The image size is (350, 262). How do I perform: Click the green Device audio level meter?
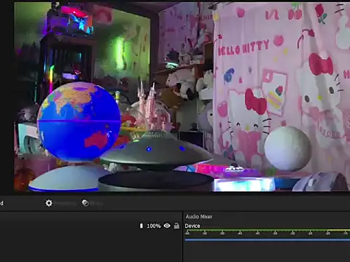(x=268, y=230)
